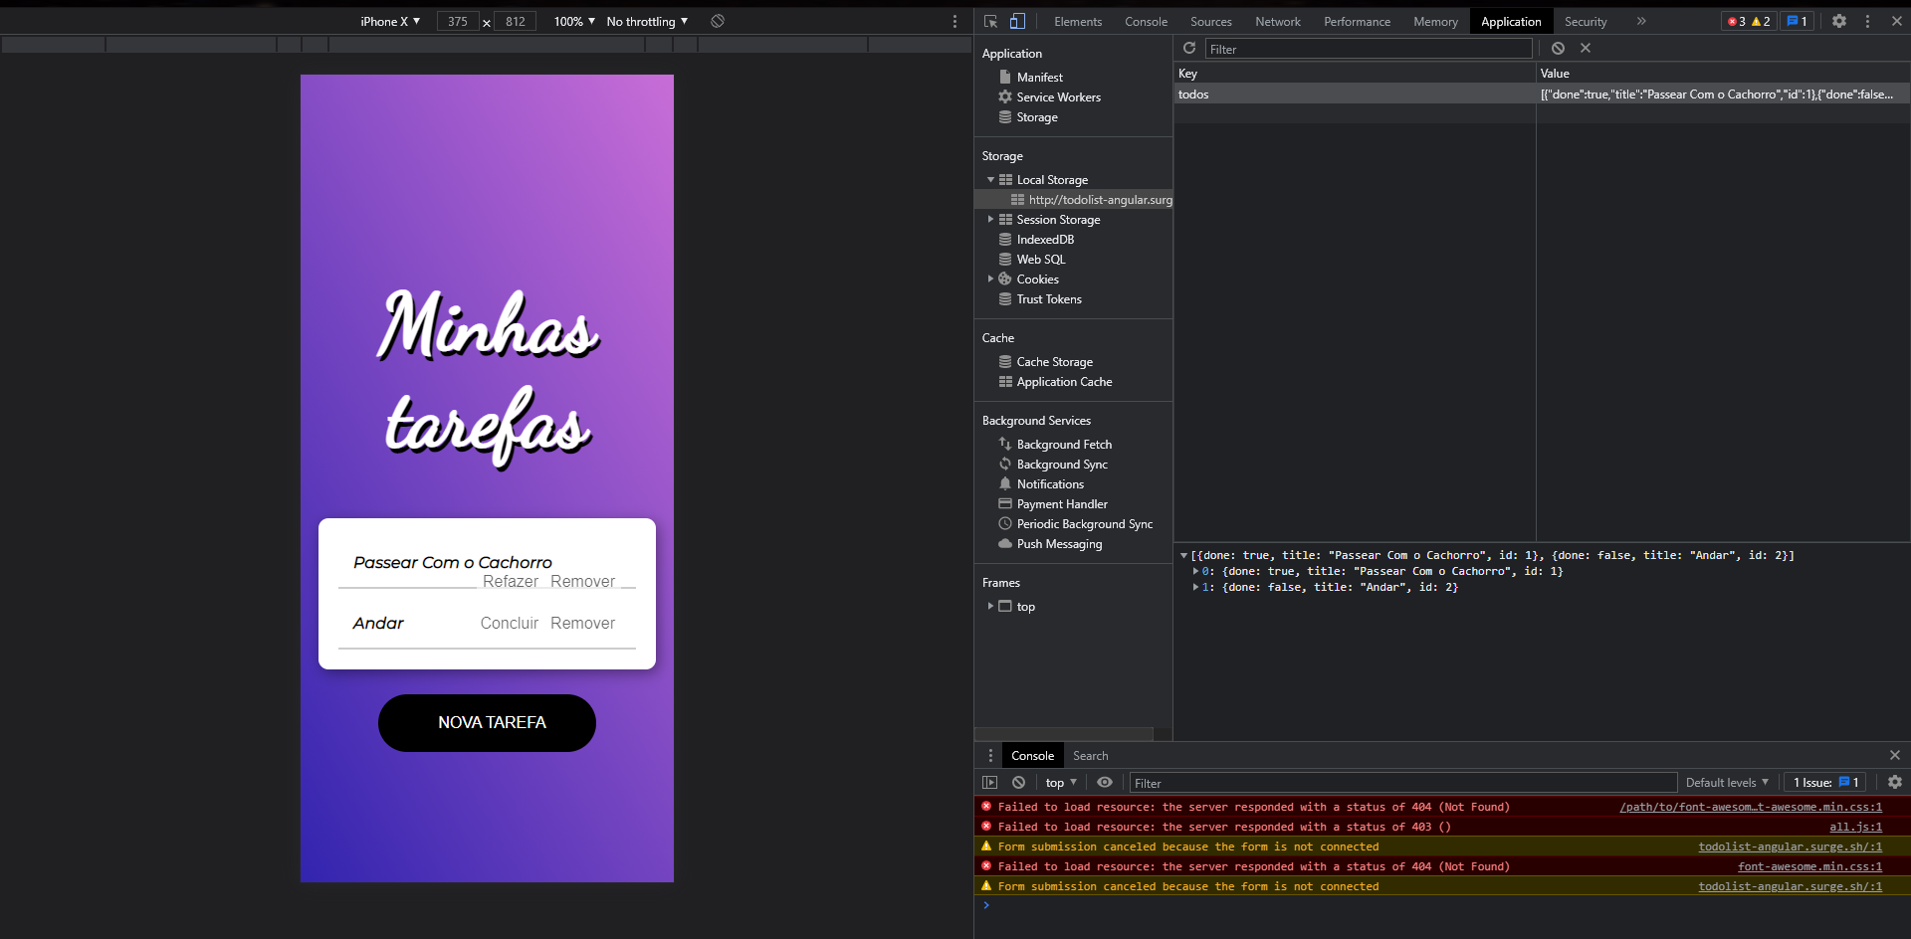Toggle the device toolbar icon
1911x939 pixels.
[x=1017, y=21]
